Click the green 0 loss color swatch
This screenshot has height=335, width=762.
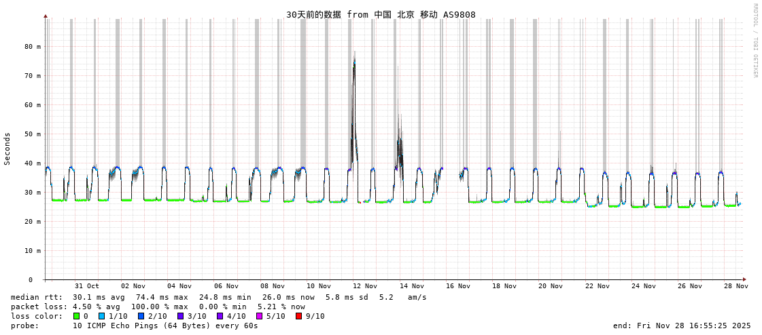(76, 316)
